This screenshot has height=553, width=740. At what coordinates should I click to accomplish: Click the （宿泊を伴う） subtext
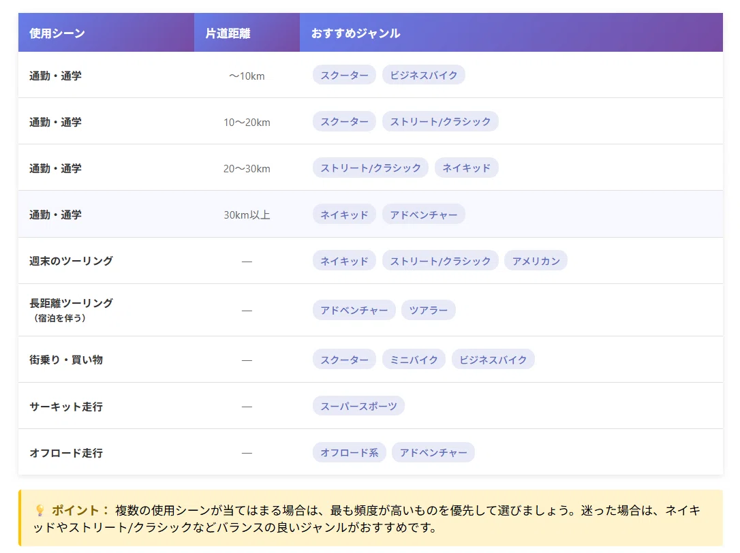pyautogui.click(x=59, y=318)
